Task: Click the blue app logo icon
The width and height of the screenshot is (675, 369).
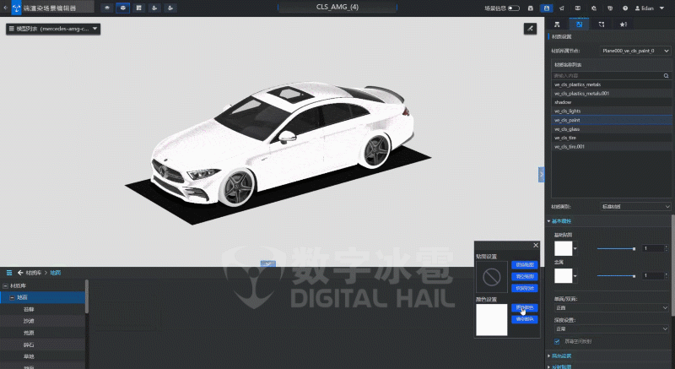Action: pyautogui.click(x=16, y=8)
